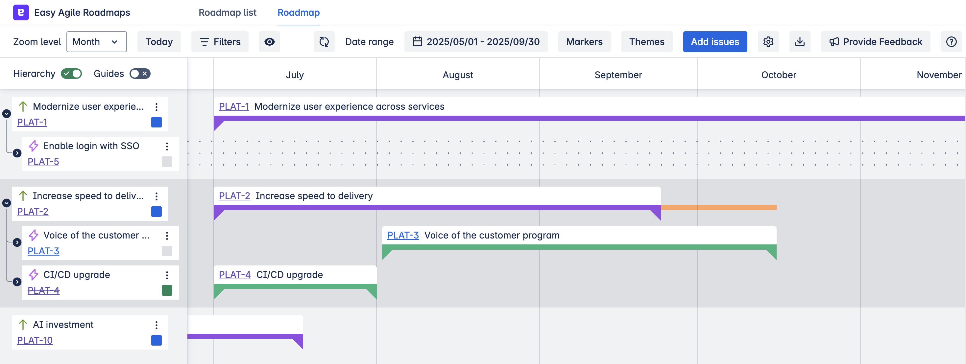The height and width of the screenshot is (364, 966).
Task: Collapse the Modernize user experience group
Action: 6,114
